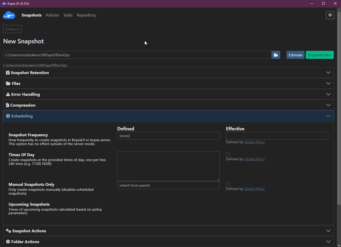Click the Kopia cloud logo icon
The height and width of the screenshot is (247, 341).
click(x=9, y=15)
